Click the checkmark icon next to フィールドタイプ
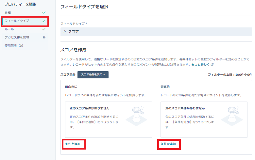255x160 pixels. pos(44,21)
